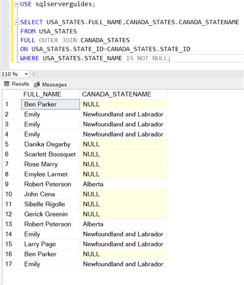The width and height of the screenshot is (244, 285).
Task: Select the Larry Page cell
Action: 50,244
